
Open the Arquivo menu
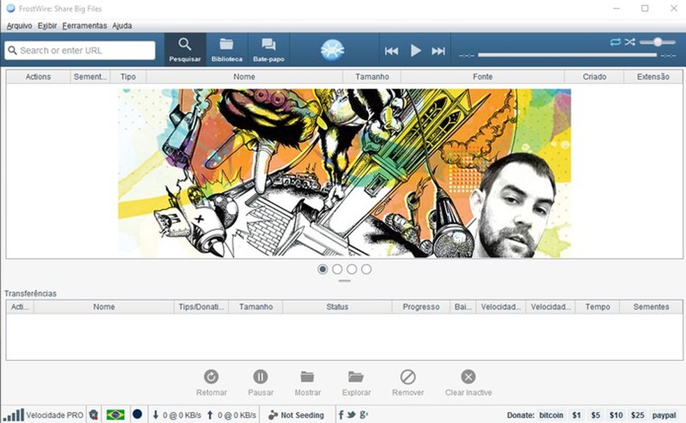[20, 26]
